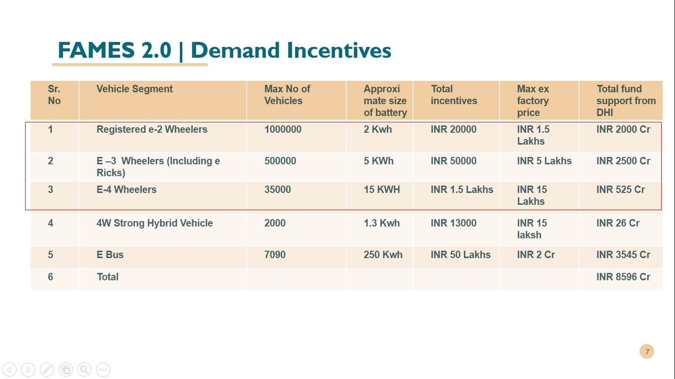The width and height of the screenshot is (675, 379).
Task: Open the pen and laser pointer tools
Action: click(47, 370)
